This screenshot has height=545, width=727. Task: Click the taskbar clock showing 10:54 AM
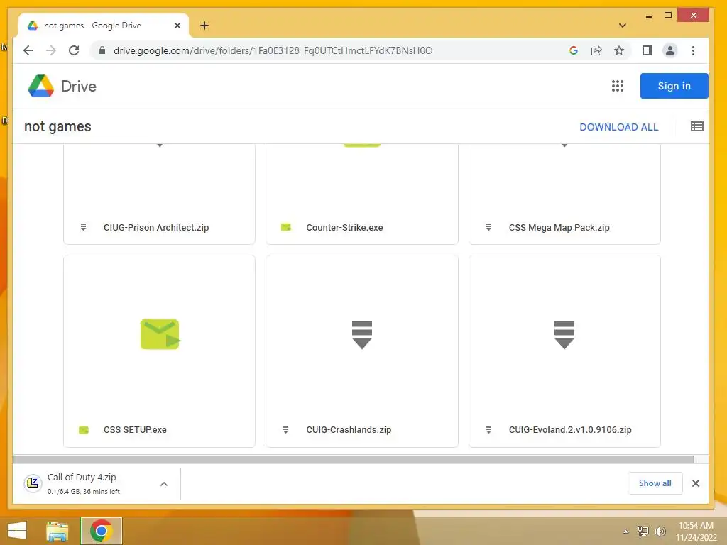pyautogui.click(x=696, y=526)
